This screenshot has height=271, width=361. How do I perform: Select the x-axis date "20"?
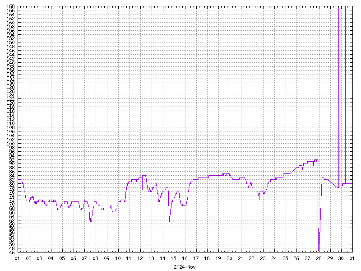coord(230,258)
